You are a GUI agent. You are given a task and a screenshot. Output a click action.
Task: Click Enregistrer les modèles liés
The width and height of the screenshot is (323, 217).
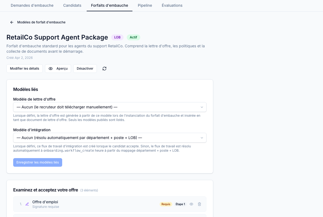click(38, 162)
